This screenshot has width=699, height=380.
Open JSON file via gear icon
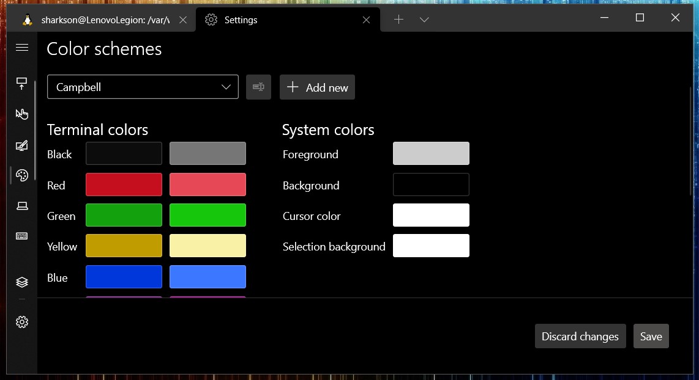coord(22,322)
